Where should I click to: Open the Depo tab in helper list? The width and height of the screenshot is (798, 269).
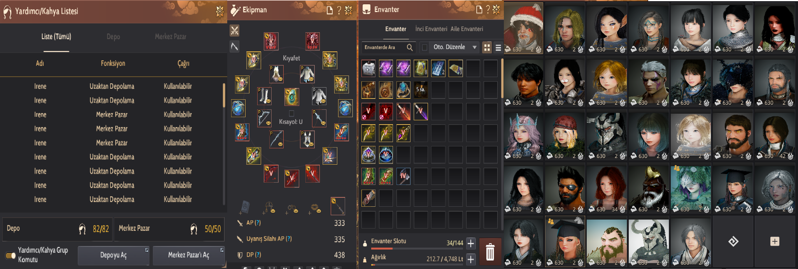tap(113, 37)
